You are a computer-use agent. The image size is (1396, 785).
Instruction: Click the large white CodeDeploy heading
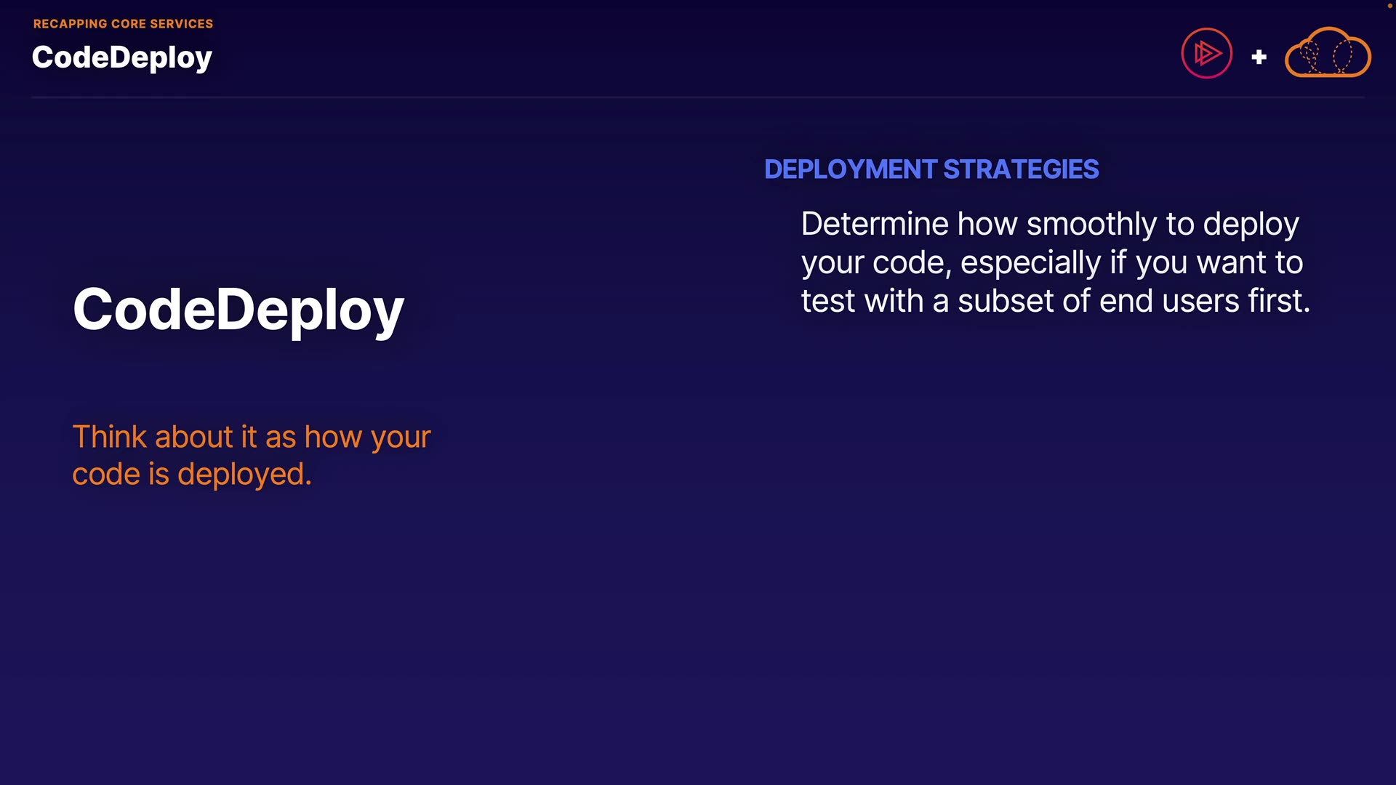pyautogui.click(x=238, y=310)
